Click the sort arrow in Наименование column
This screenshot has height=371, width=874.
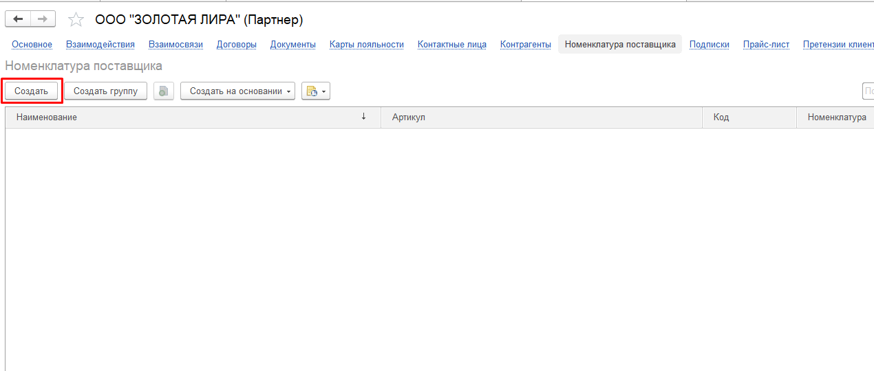coord(363,117)
